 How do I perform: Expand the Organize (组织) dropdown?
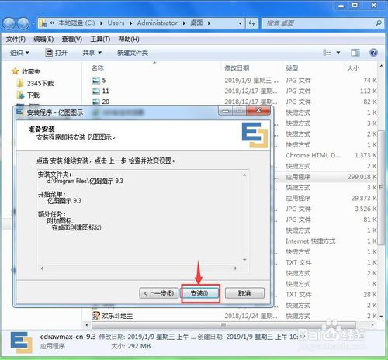19,53
